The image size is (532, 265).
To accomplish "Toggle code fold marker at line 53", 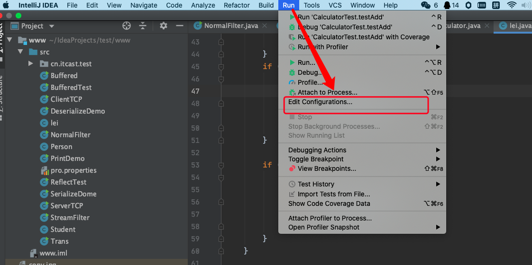I will tap(221, 165).
